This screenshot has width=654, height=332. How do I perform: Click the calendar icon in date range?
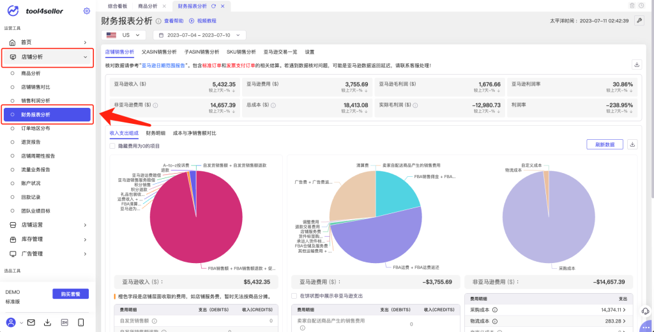coord(162,35)
